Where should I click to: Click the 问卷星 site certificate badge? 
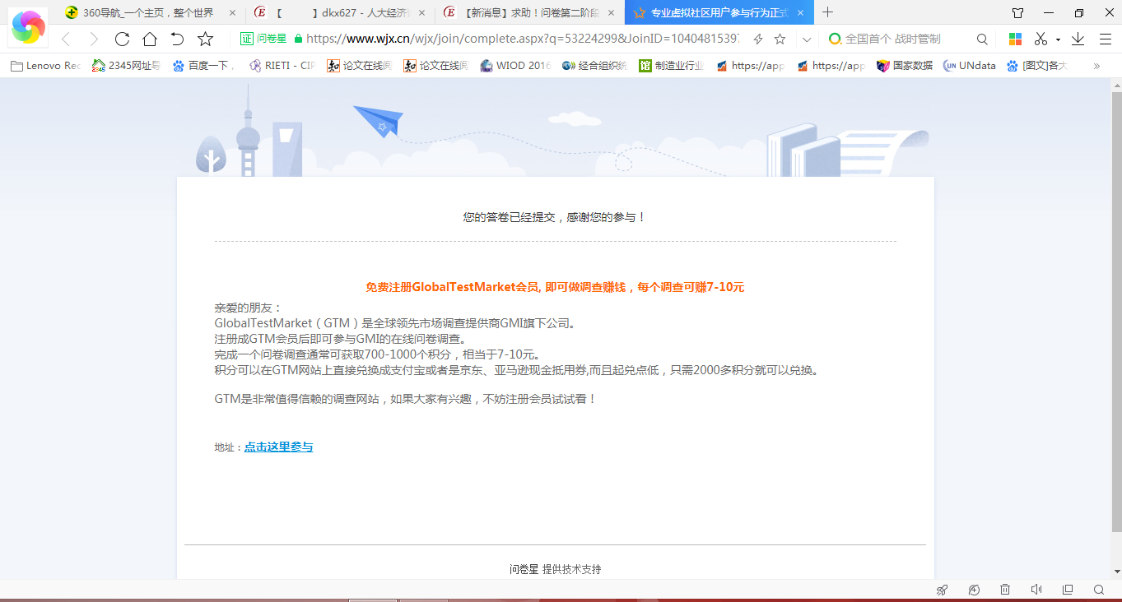click(x=263, y=39)
